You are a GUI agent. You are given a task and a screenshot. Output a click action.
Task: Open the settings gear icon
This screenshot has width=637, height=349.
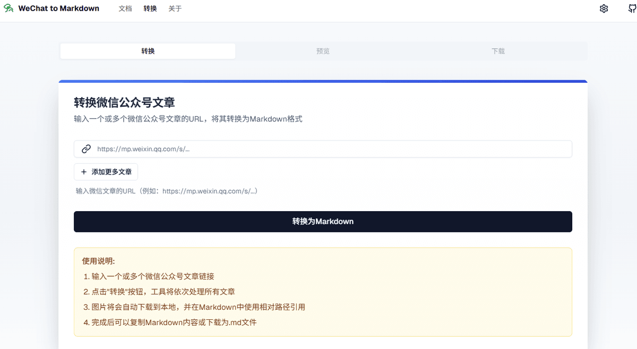(604, 8)
